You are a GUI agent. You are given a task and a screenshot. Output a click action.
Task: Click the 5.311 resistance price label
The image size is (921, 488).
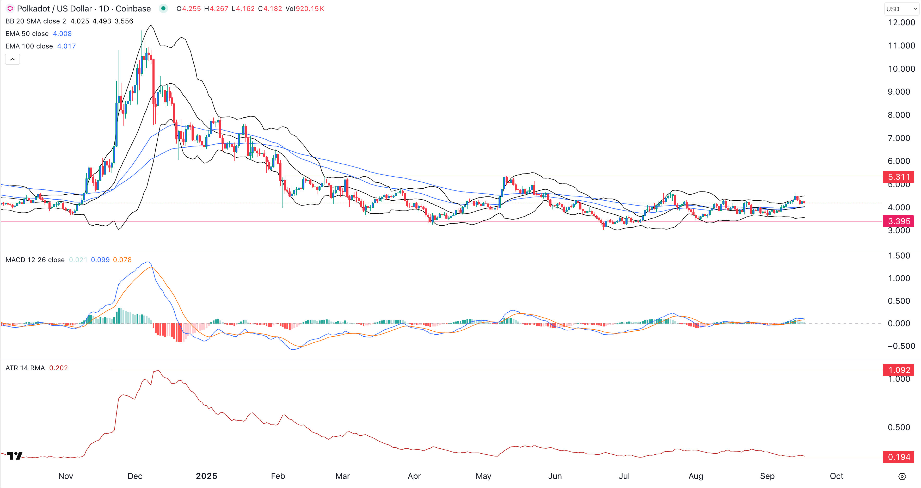coord(898,177)
